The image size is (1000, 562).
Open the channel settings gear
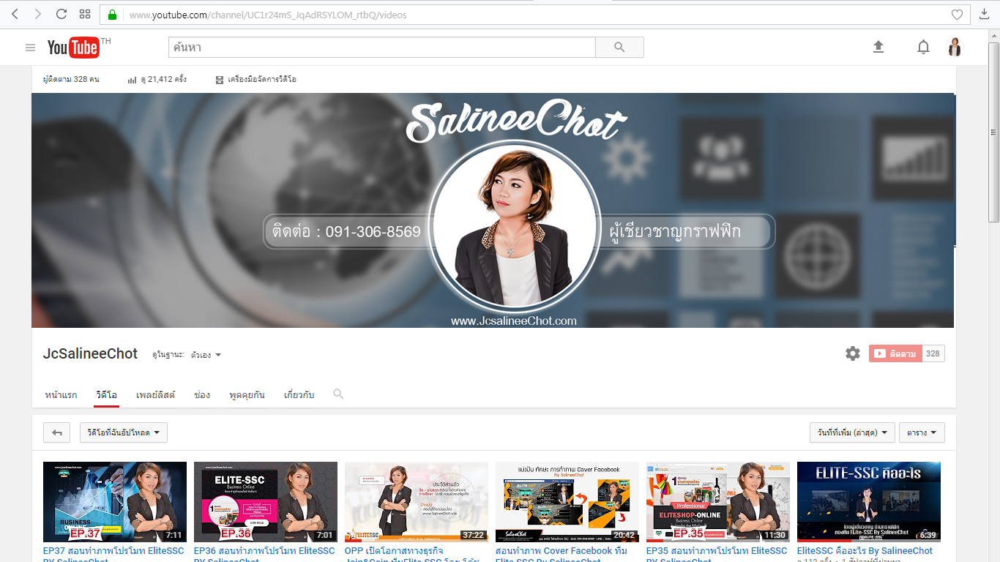pos(852,353)
